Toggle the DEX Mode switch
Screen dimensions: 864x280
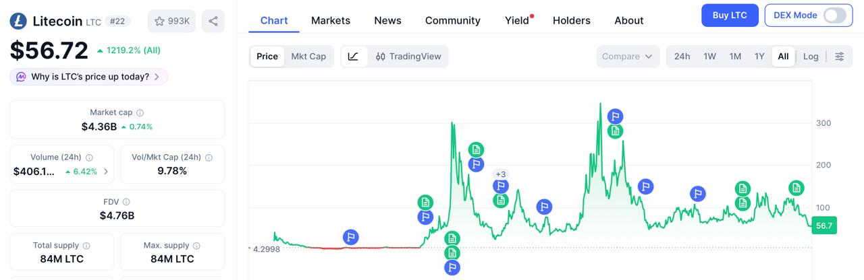click(834, 15)
